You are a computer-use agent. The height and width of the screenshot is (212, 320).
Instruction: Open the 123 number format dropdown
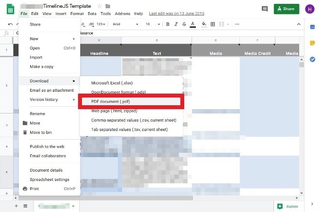(x=101, y=24)
